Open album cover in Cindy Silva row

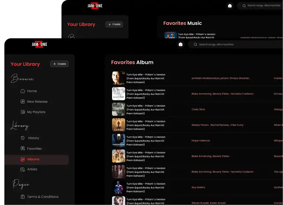(x=119, y=109)
